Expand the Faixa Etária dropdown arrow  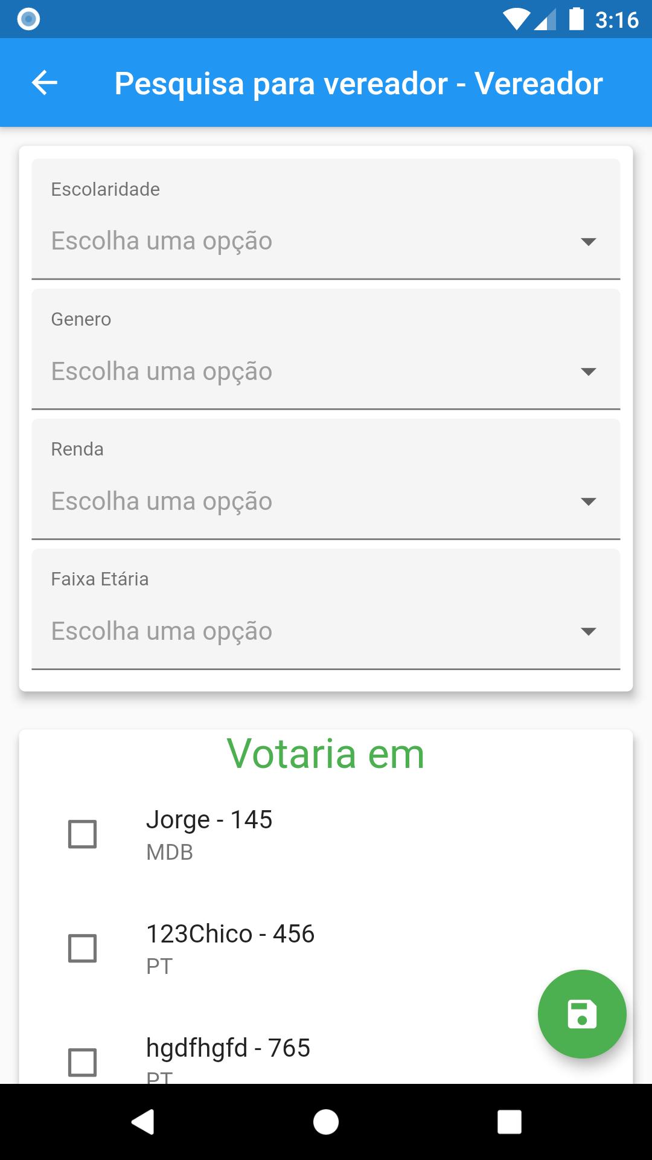[588, 631]
